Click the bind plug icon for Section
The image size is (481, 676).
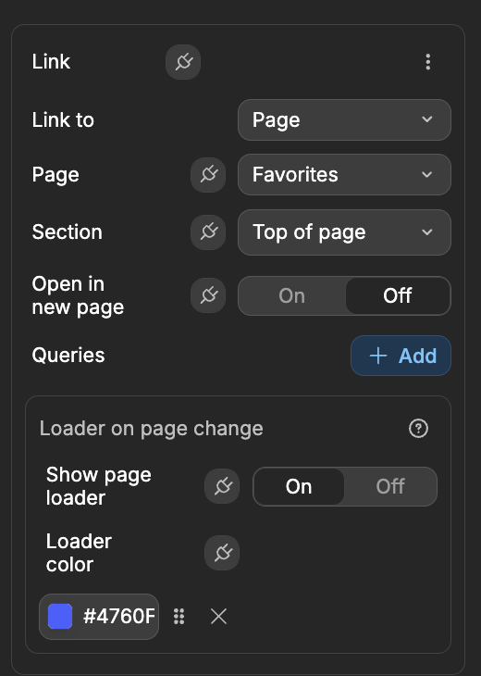208,232
